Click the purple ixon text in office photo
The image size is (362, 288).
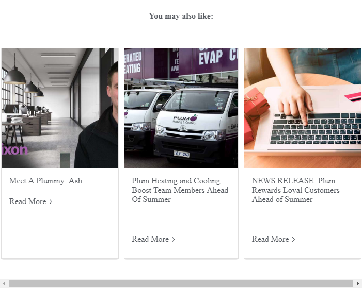pos(14,150)
